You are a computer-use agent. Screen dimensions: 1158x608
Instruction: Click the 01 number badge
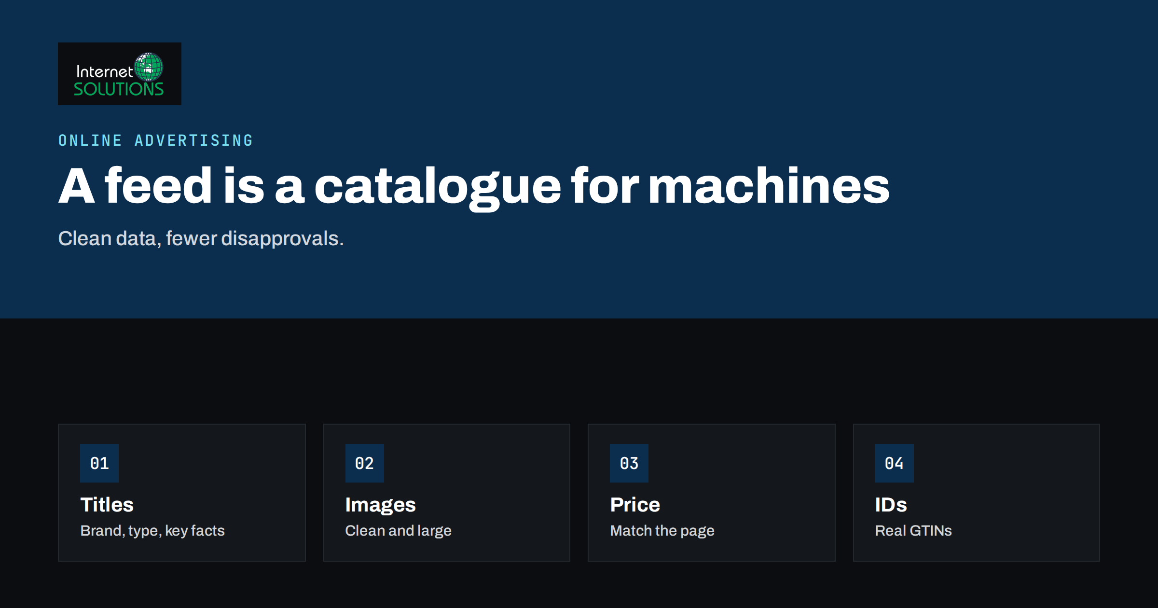click(x=99, y=463)
